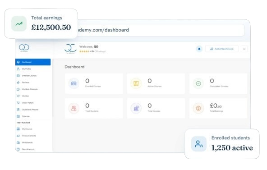Click the 1,250 active students figure
267x170 pixels.
(232, 148)
